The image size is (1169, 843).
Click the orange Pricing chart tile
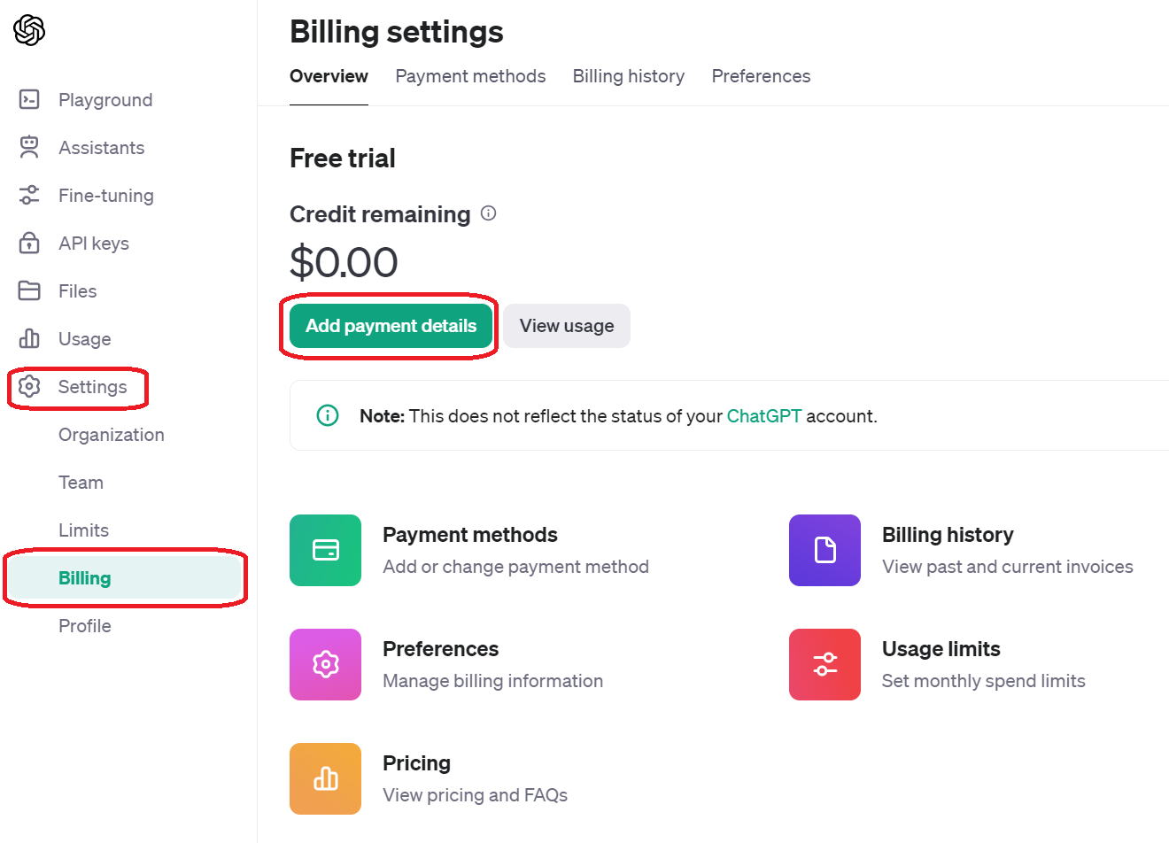pyautogui.click(x=325, y=778)
